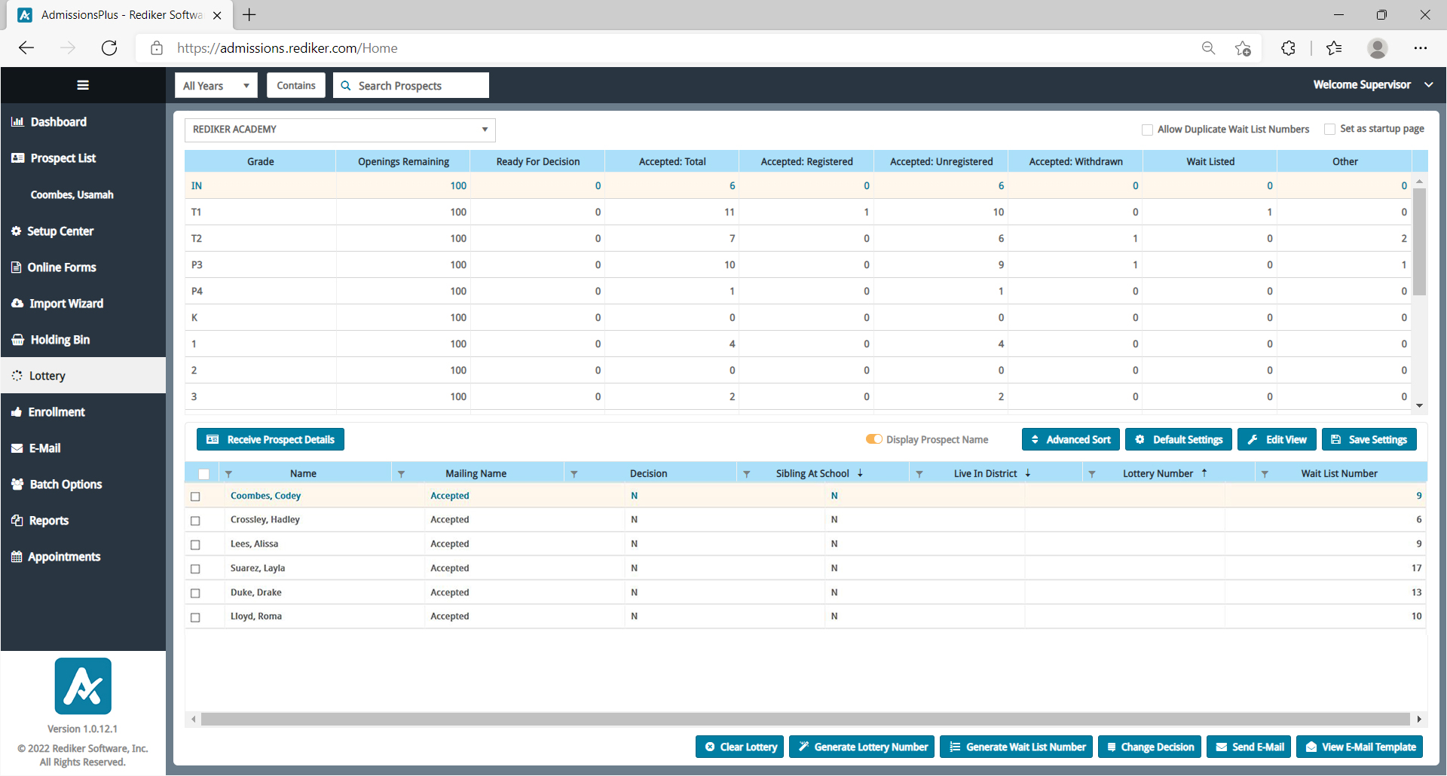1447x776 pixels.
Task: Click the Lottery spinner icon
Action: pyautogui.click(x=17, y=375)
